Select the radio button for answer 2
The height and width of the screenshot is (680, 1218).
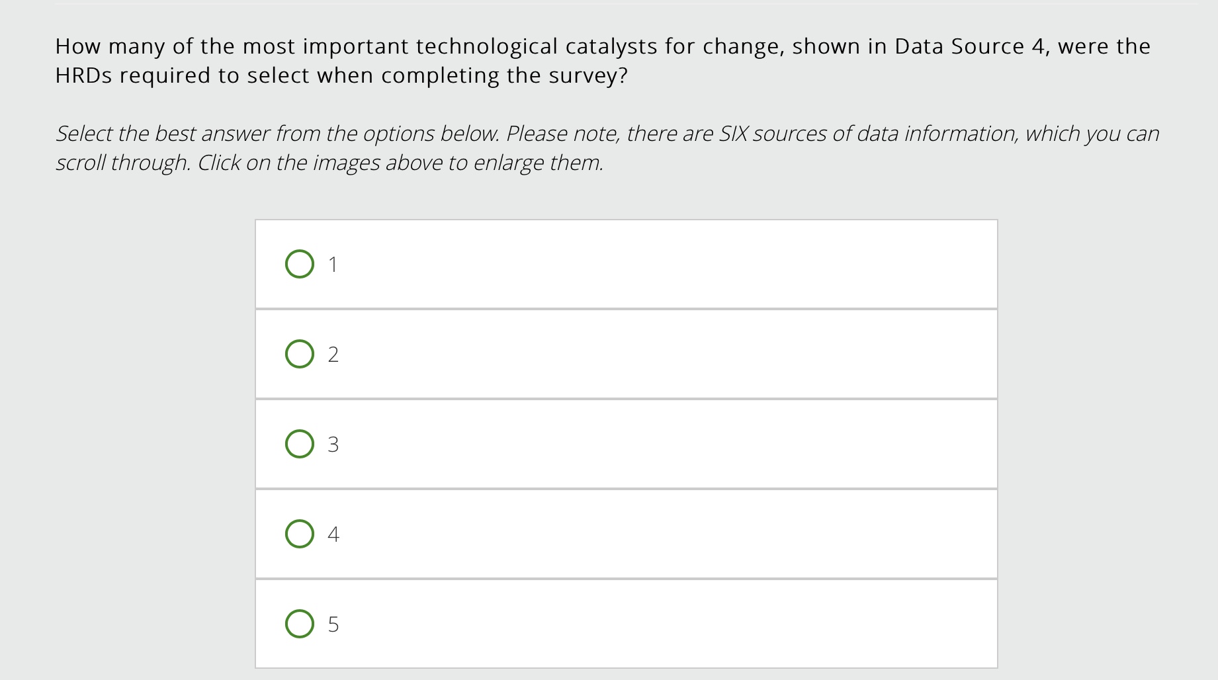299,354
